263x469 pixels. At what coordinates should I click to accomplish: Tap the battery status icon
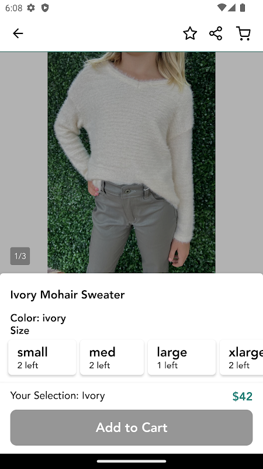coord(243,8)
